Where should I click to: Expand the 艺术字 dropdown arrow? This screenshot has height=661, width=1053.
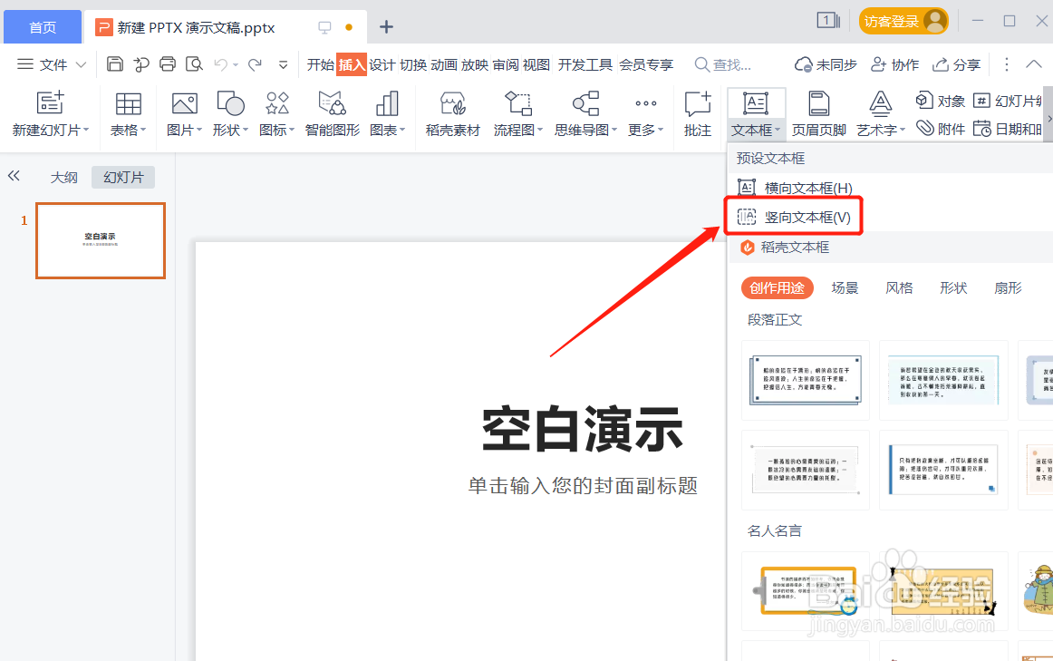[903, 130]
